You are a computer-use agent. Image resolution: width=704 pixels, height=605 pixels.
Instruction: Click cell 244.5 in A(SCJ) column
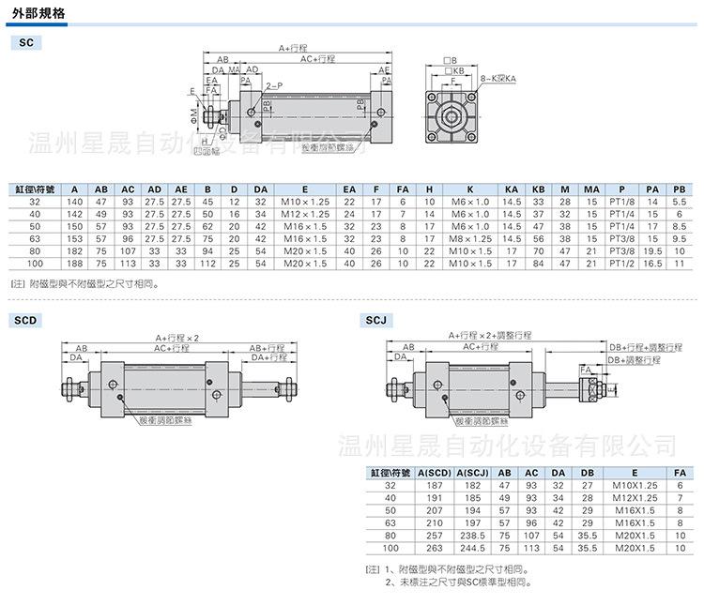pyautogui.click(x=472, y=548)
